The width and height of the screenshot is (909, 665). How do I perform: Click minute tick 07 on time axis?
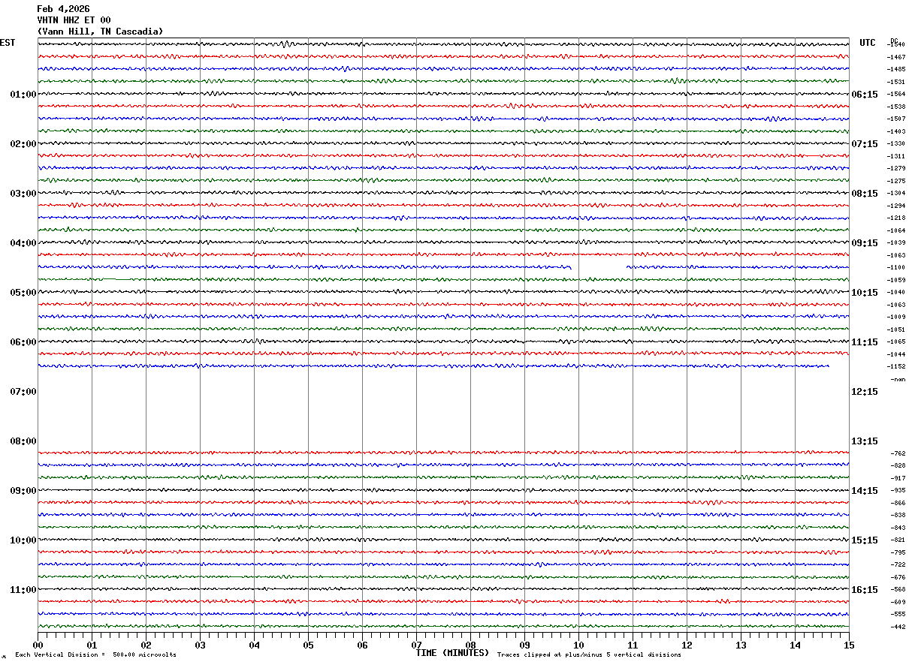pyautogui.click(x=416, y=645)
